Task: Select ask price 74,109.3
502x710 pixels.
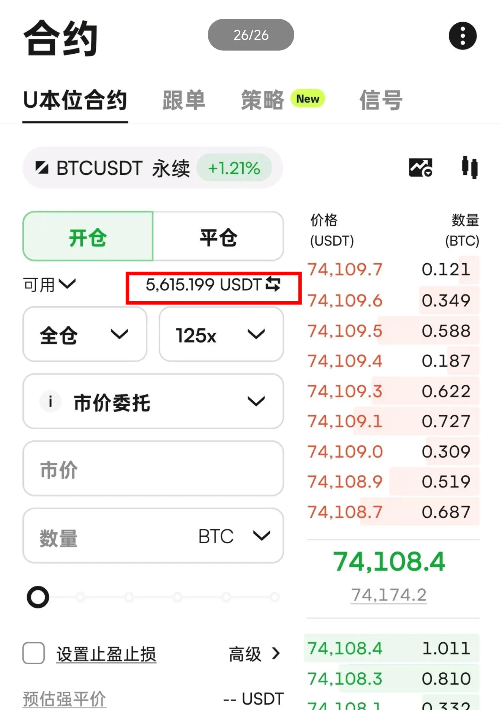Action: pyautogui.click(x=345, y=391)
